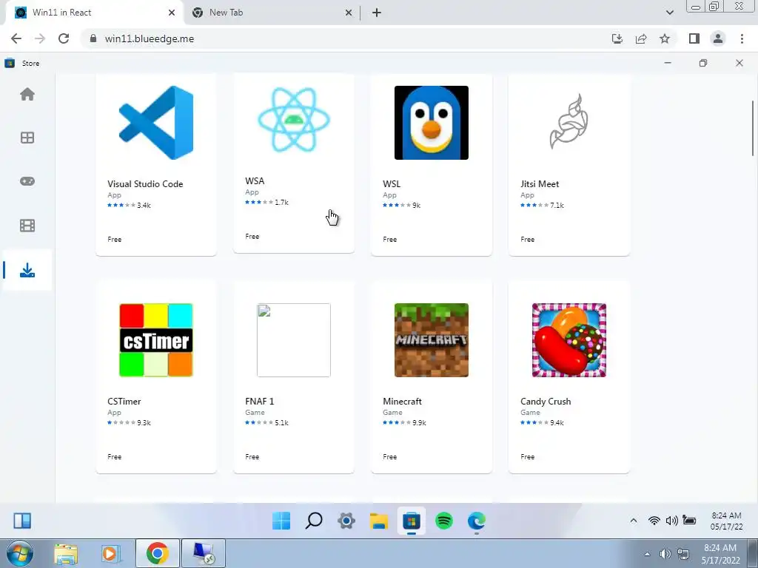Go back in Chrome
This screenshot has width=758, height=568.
click(16, 38)
